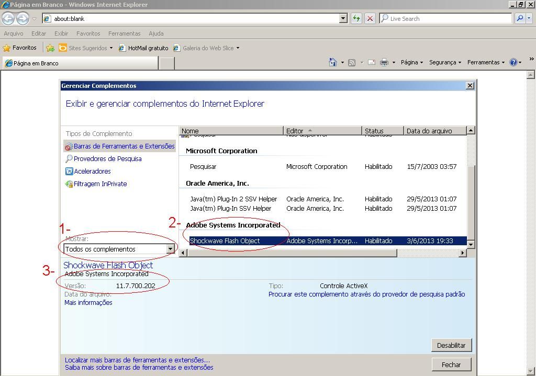The image size is (536, 376).
Task: Sort by Data do arquivo column header
Action: coord(435,131)
